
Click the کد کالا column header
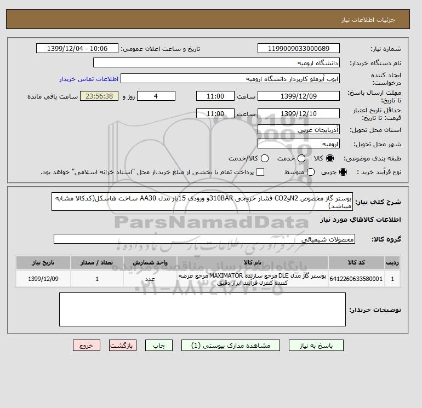(x=356, y=262)
